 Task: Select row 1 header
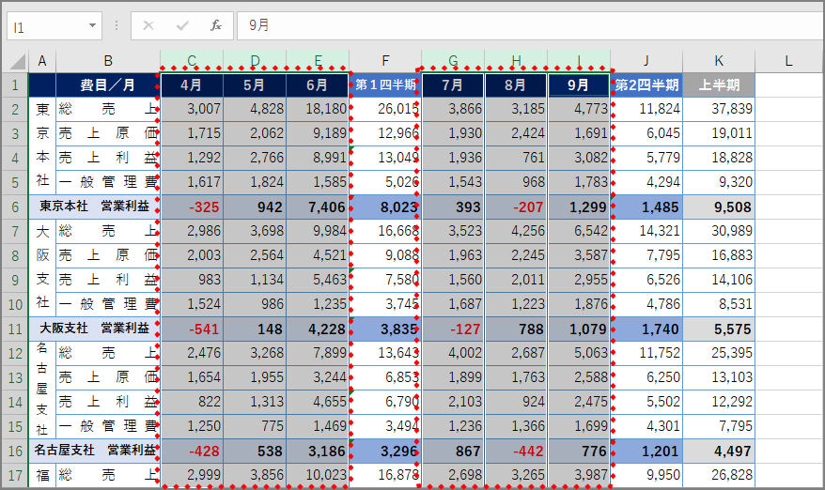tap(15, 85)
